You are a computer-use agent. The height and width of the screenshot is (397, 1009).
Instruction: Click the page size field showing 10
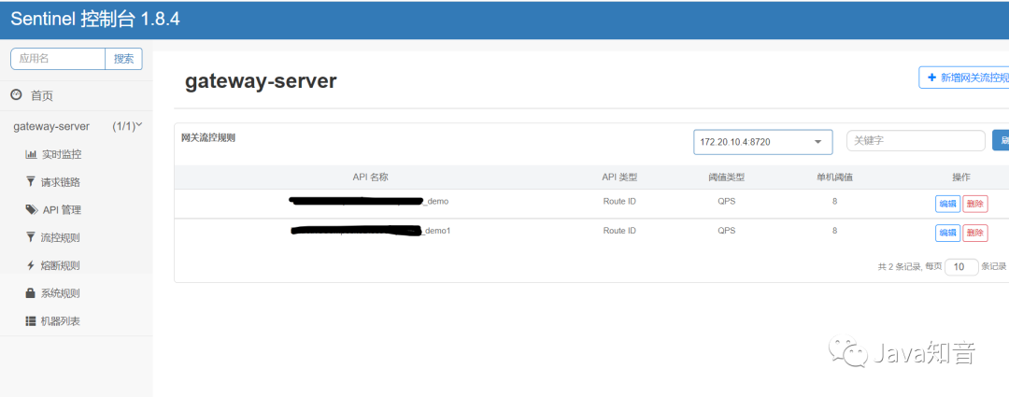coord(961,267)
